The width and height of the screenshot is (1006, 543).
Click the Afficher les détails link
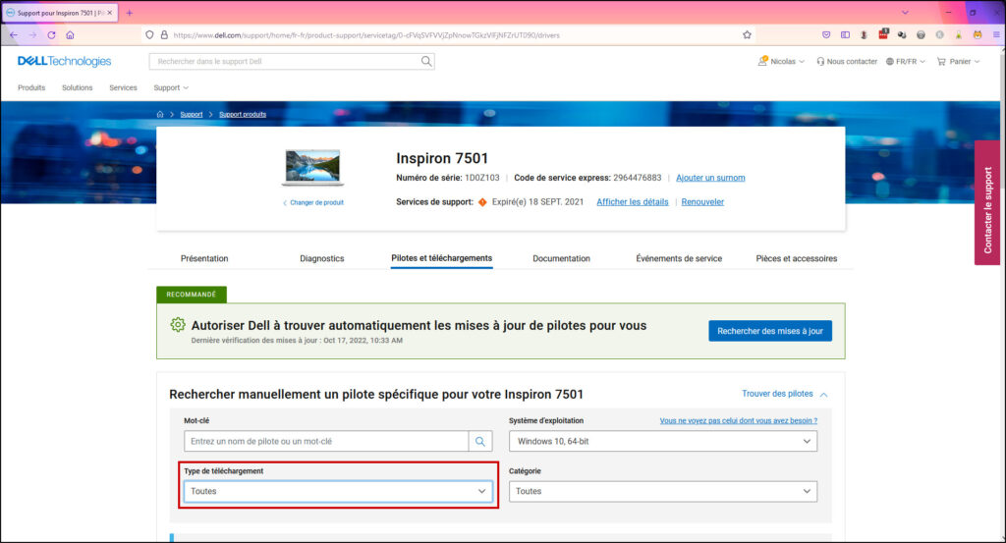click(632, 202)
